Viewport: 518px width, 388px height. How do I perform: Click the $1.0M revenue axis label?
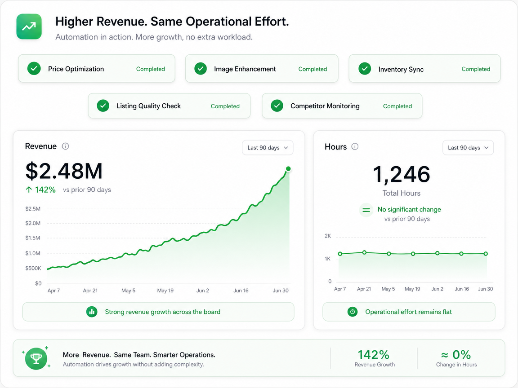click(x=33, y=253)
